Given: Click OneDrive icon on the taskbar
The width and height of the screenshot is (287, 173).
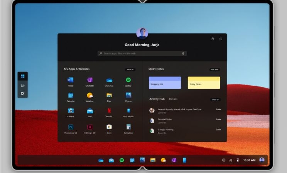Looking at the screenshot, I should [x=101, y=160].
